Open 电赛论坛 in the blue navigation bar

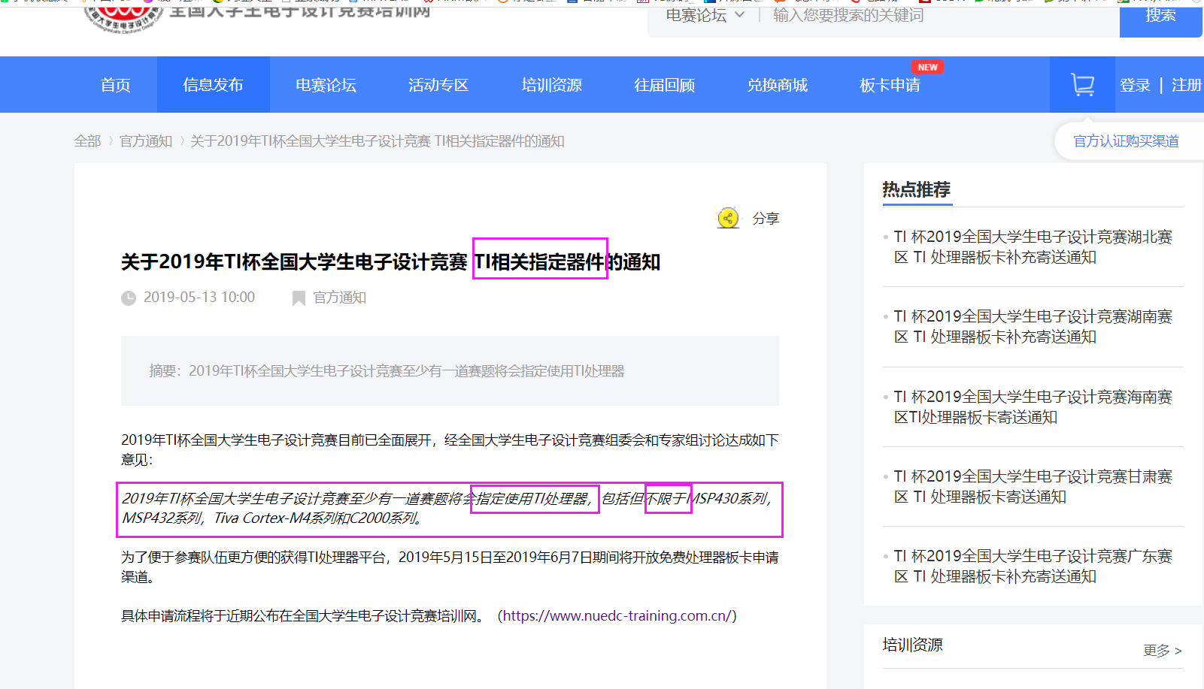[326, 85]
